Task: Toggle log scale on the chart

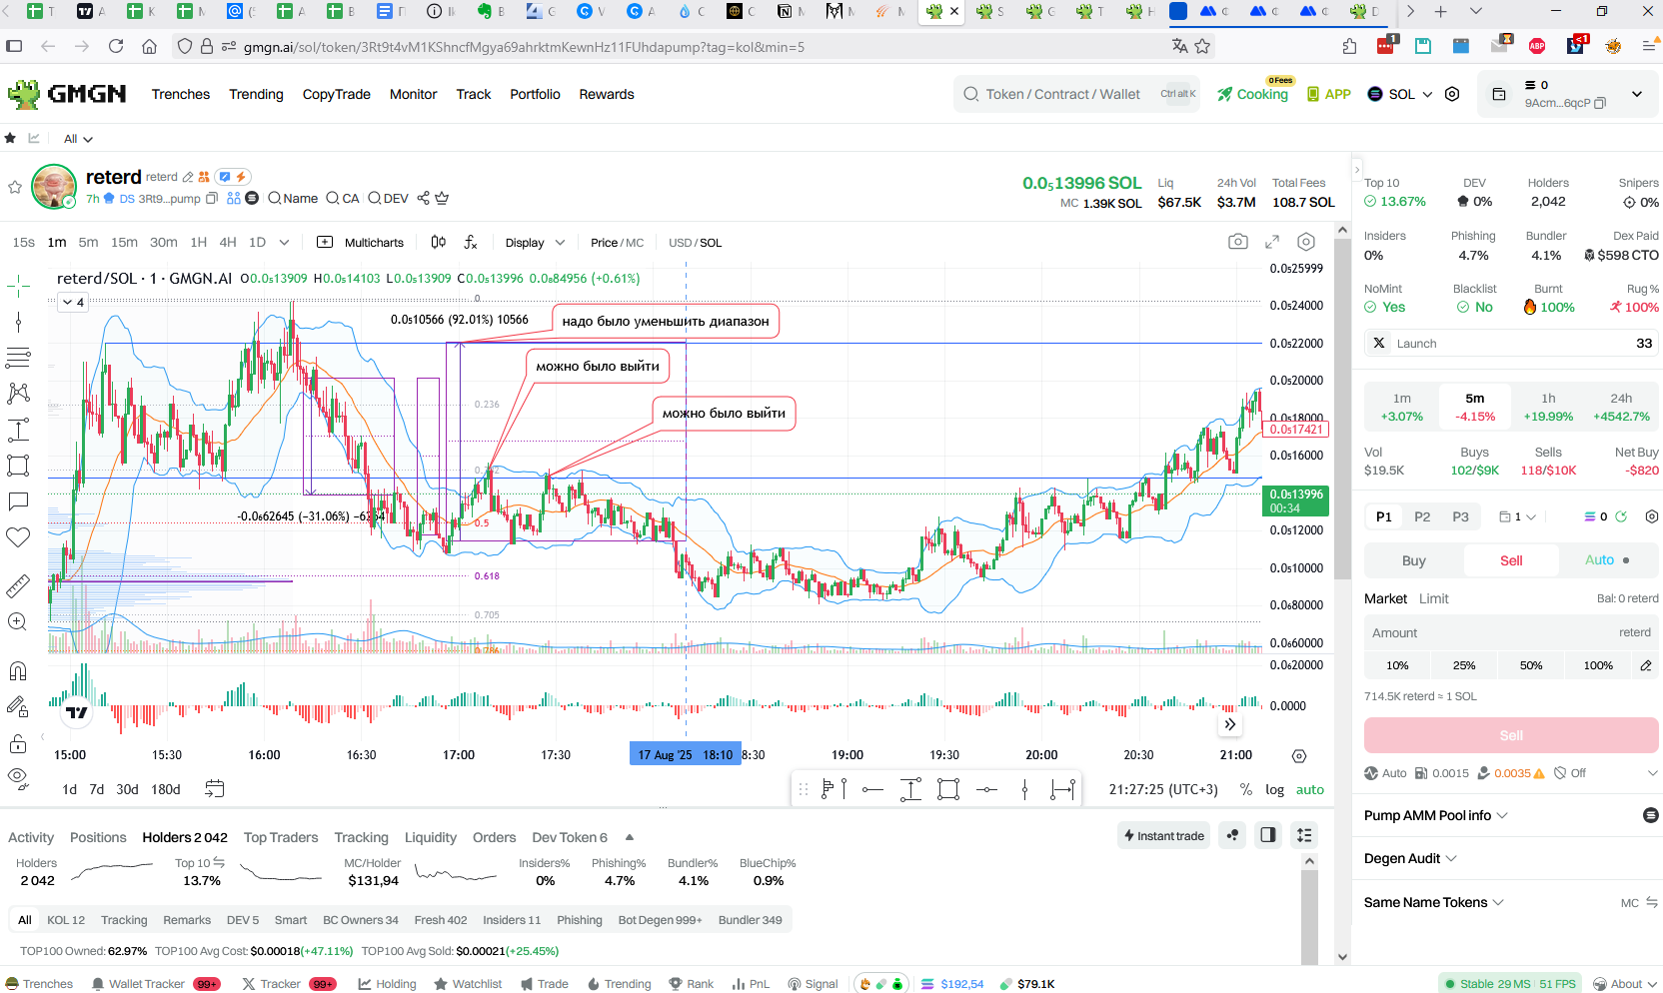Action: 1274,789
